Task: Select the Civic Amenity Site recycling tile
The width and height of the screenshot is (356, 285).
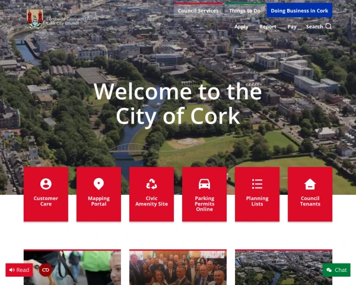Action: click(151, 194)
